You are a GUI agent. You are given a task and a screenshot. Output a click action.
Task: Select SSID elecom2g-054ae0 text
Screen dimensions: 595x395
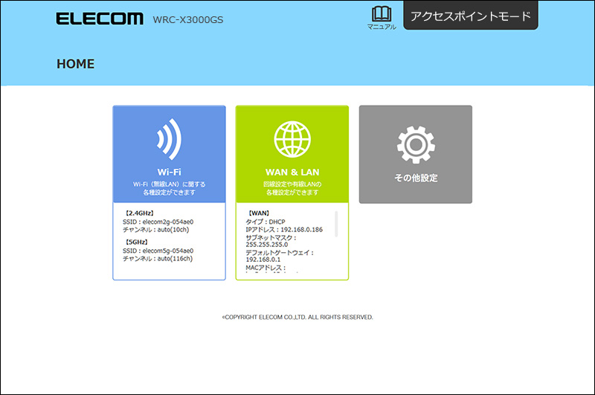click(158, 222)
